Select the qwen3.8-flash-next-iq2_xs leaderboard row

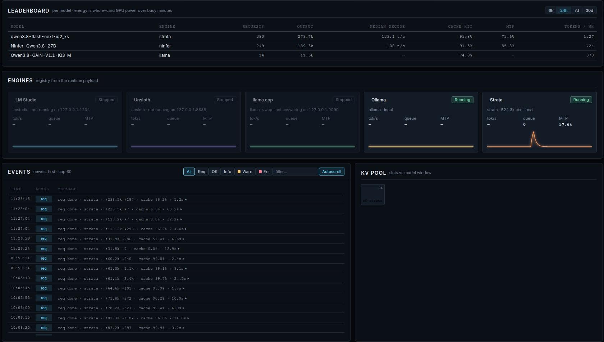point(302,36)
